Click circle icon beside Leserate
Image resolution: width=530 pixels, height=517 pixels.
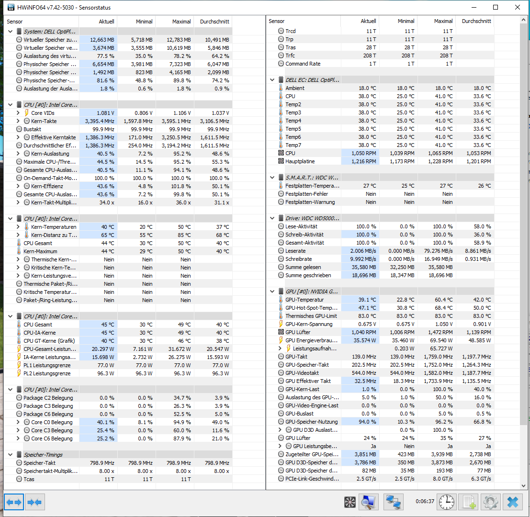[281, 251]
